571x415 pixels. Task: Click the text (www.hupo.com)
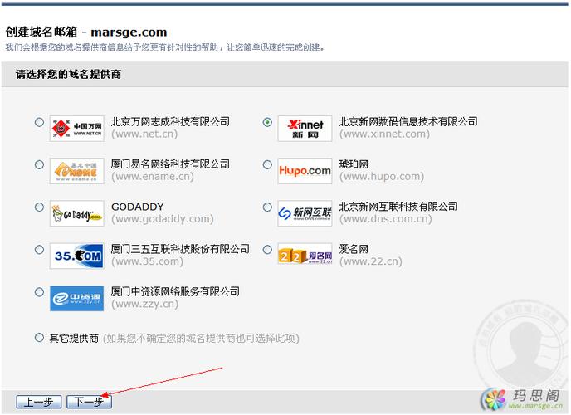coord(382,177)
